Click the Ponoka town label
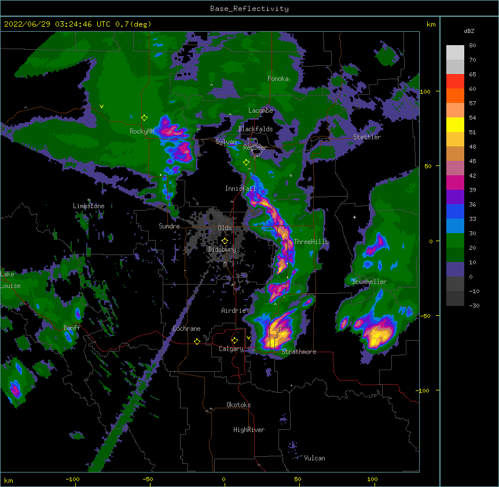Viewport: 499px width, 487px height. point(278,79)
